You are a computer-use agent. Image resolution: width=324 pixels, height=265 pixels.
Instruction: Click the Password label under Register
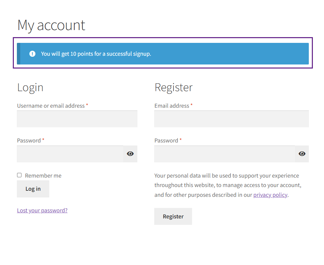click(166, 140)
